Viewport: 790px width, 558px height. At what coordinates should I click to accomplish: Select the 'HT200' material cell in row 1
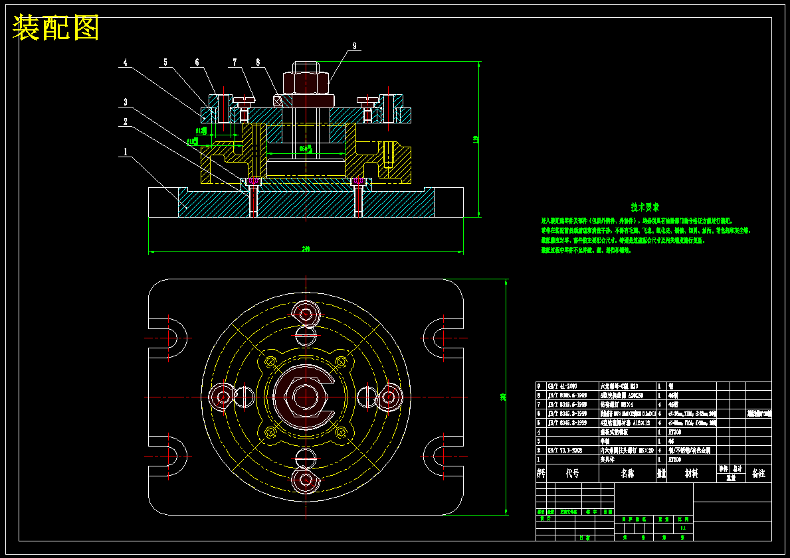(x=674, y=460)
